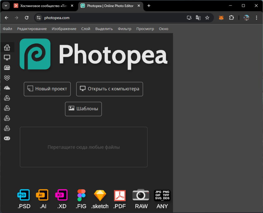Click the ANY formats icon

(x=162, y=195)
